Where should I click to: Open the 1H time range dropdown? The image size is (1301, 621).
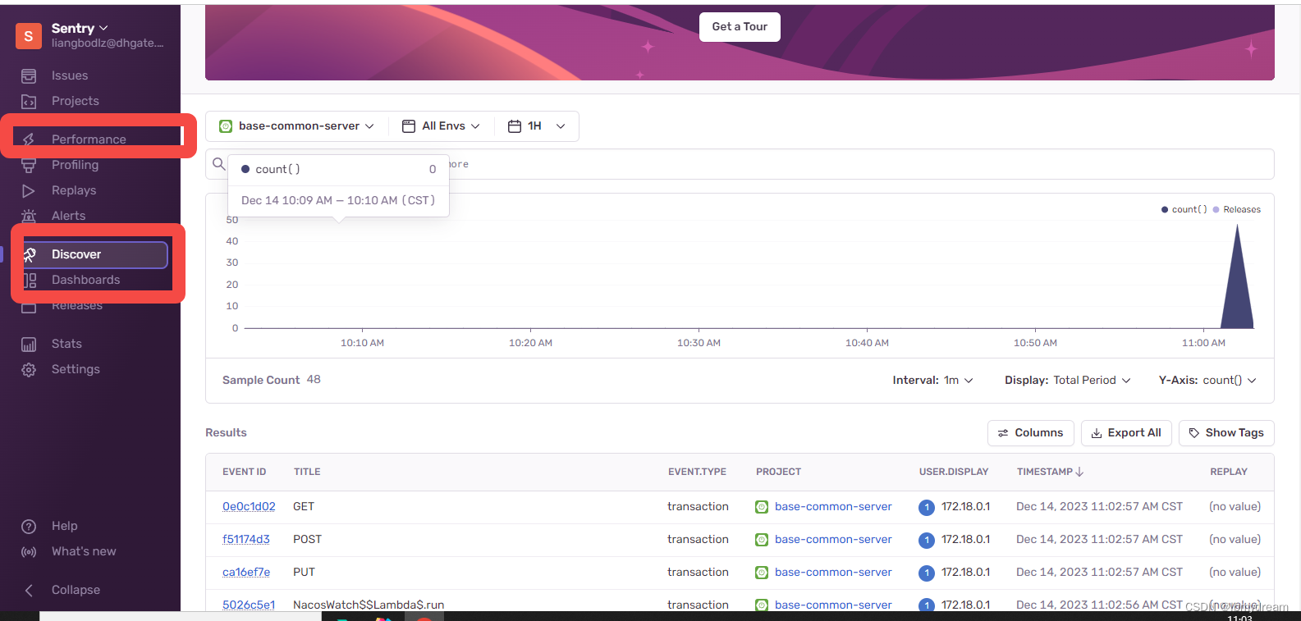537,126
